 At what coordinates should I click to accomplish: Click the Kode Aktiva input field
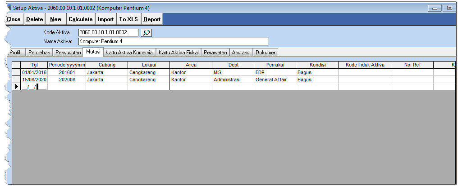[x=108, y=32]
